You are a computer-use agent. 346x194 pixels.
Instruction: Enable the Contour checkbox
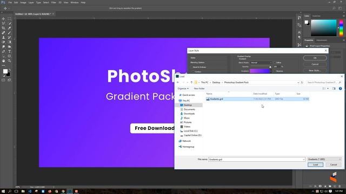coord(194,72)
